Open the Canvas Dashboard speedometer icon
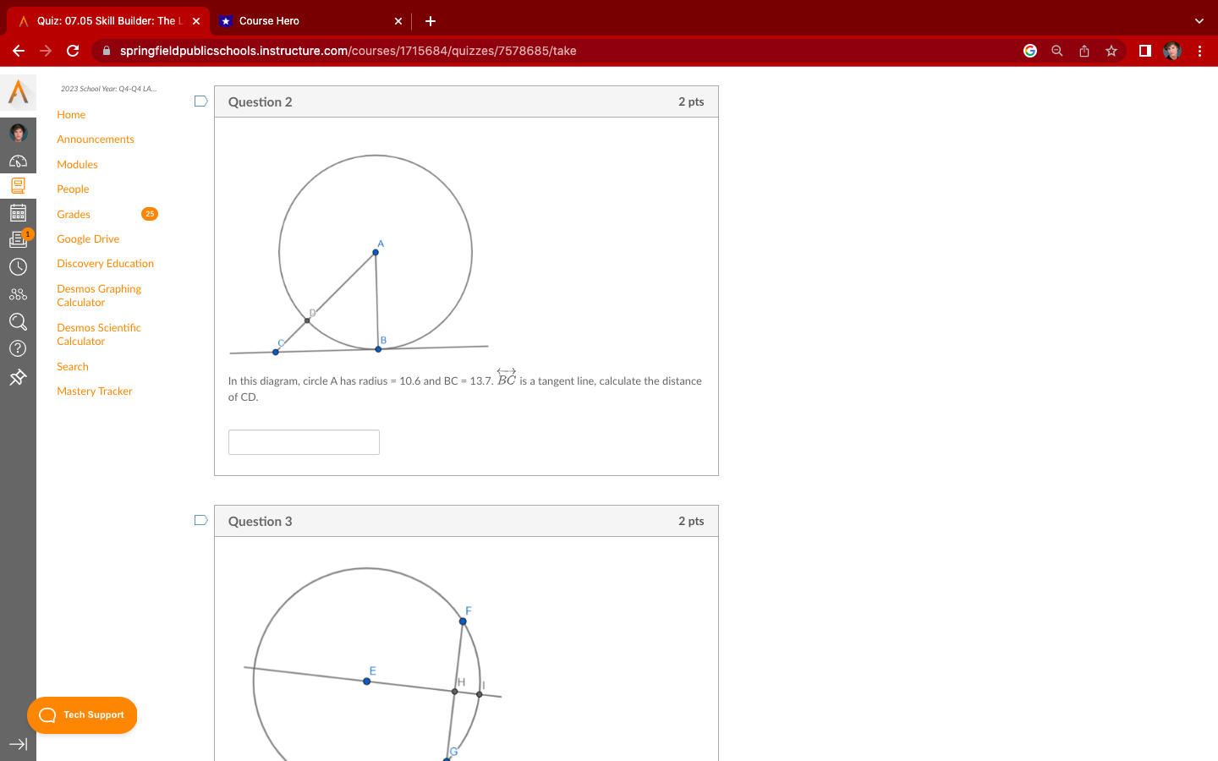The image size is (1218, 761). click(18, 161)
